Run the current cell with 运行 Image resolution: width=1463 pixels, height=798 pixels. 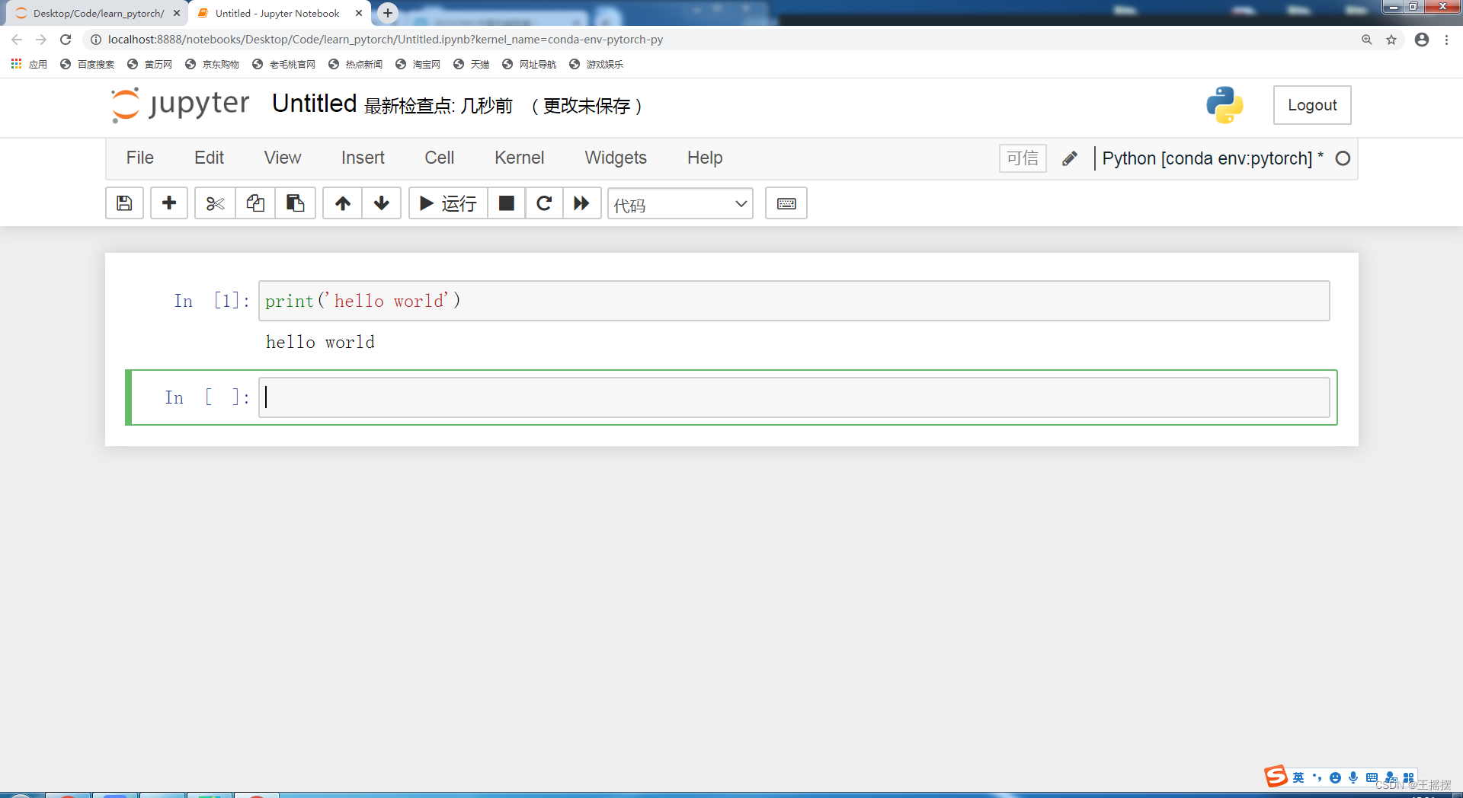[448, 203]
